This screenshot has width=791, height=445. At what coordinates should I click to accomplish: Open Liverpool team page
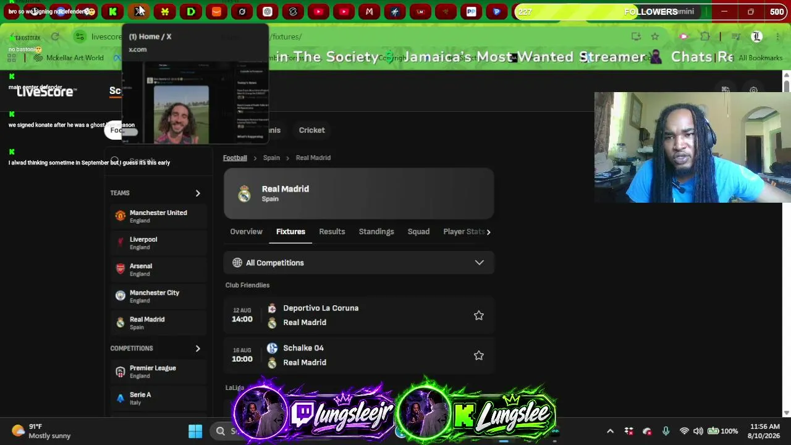(x=158, y=243)
